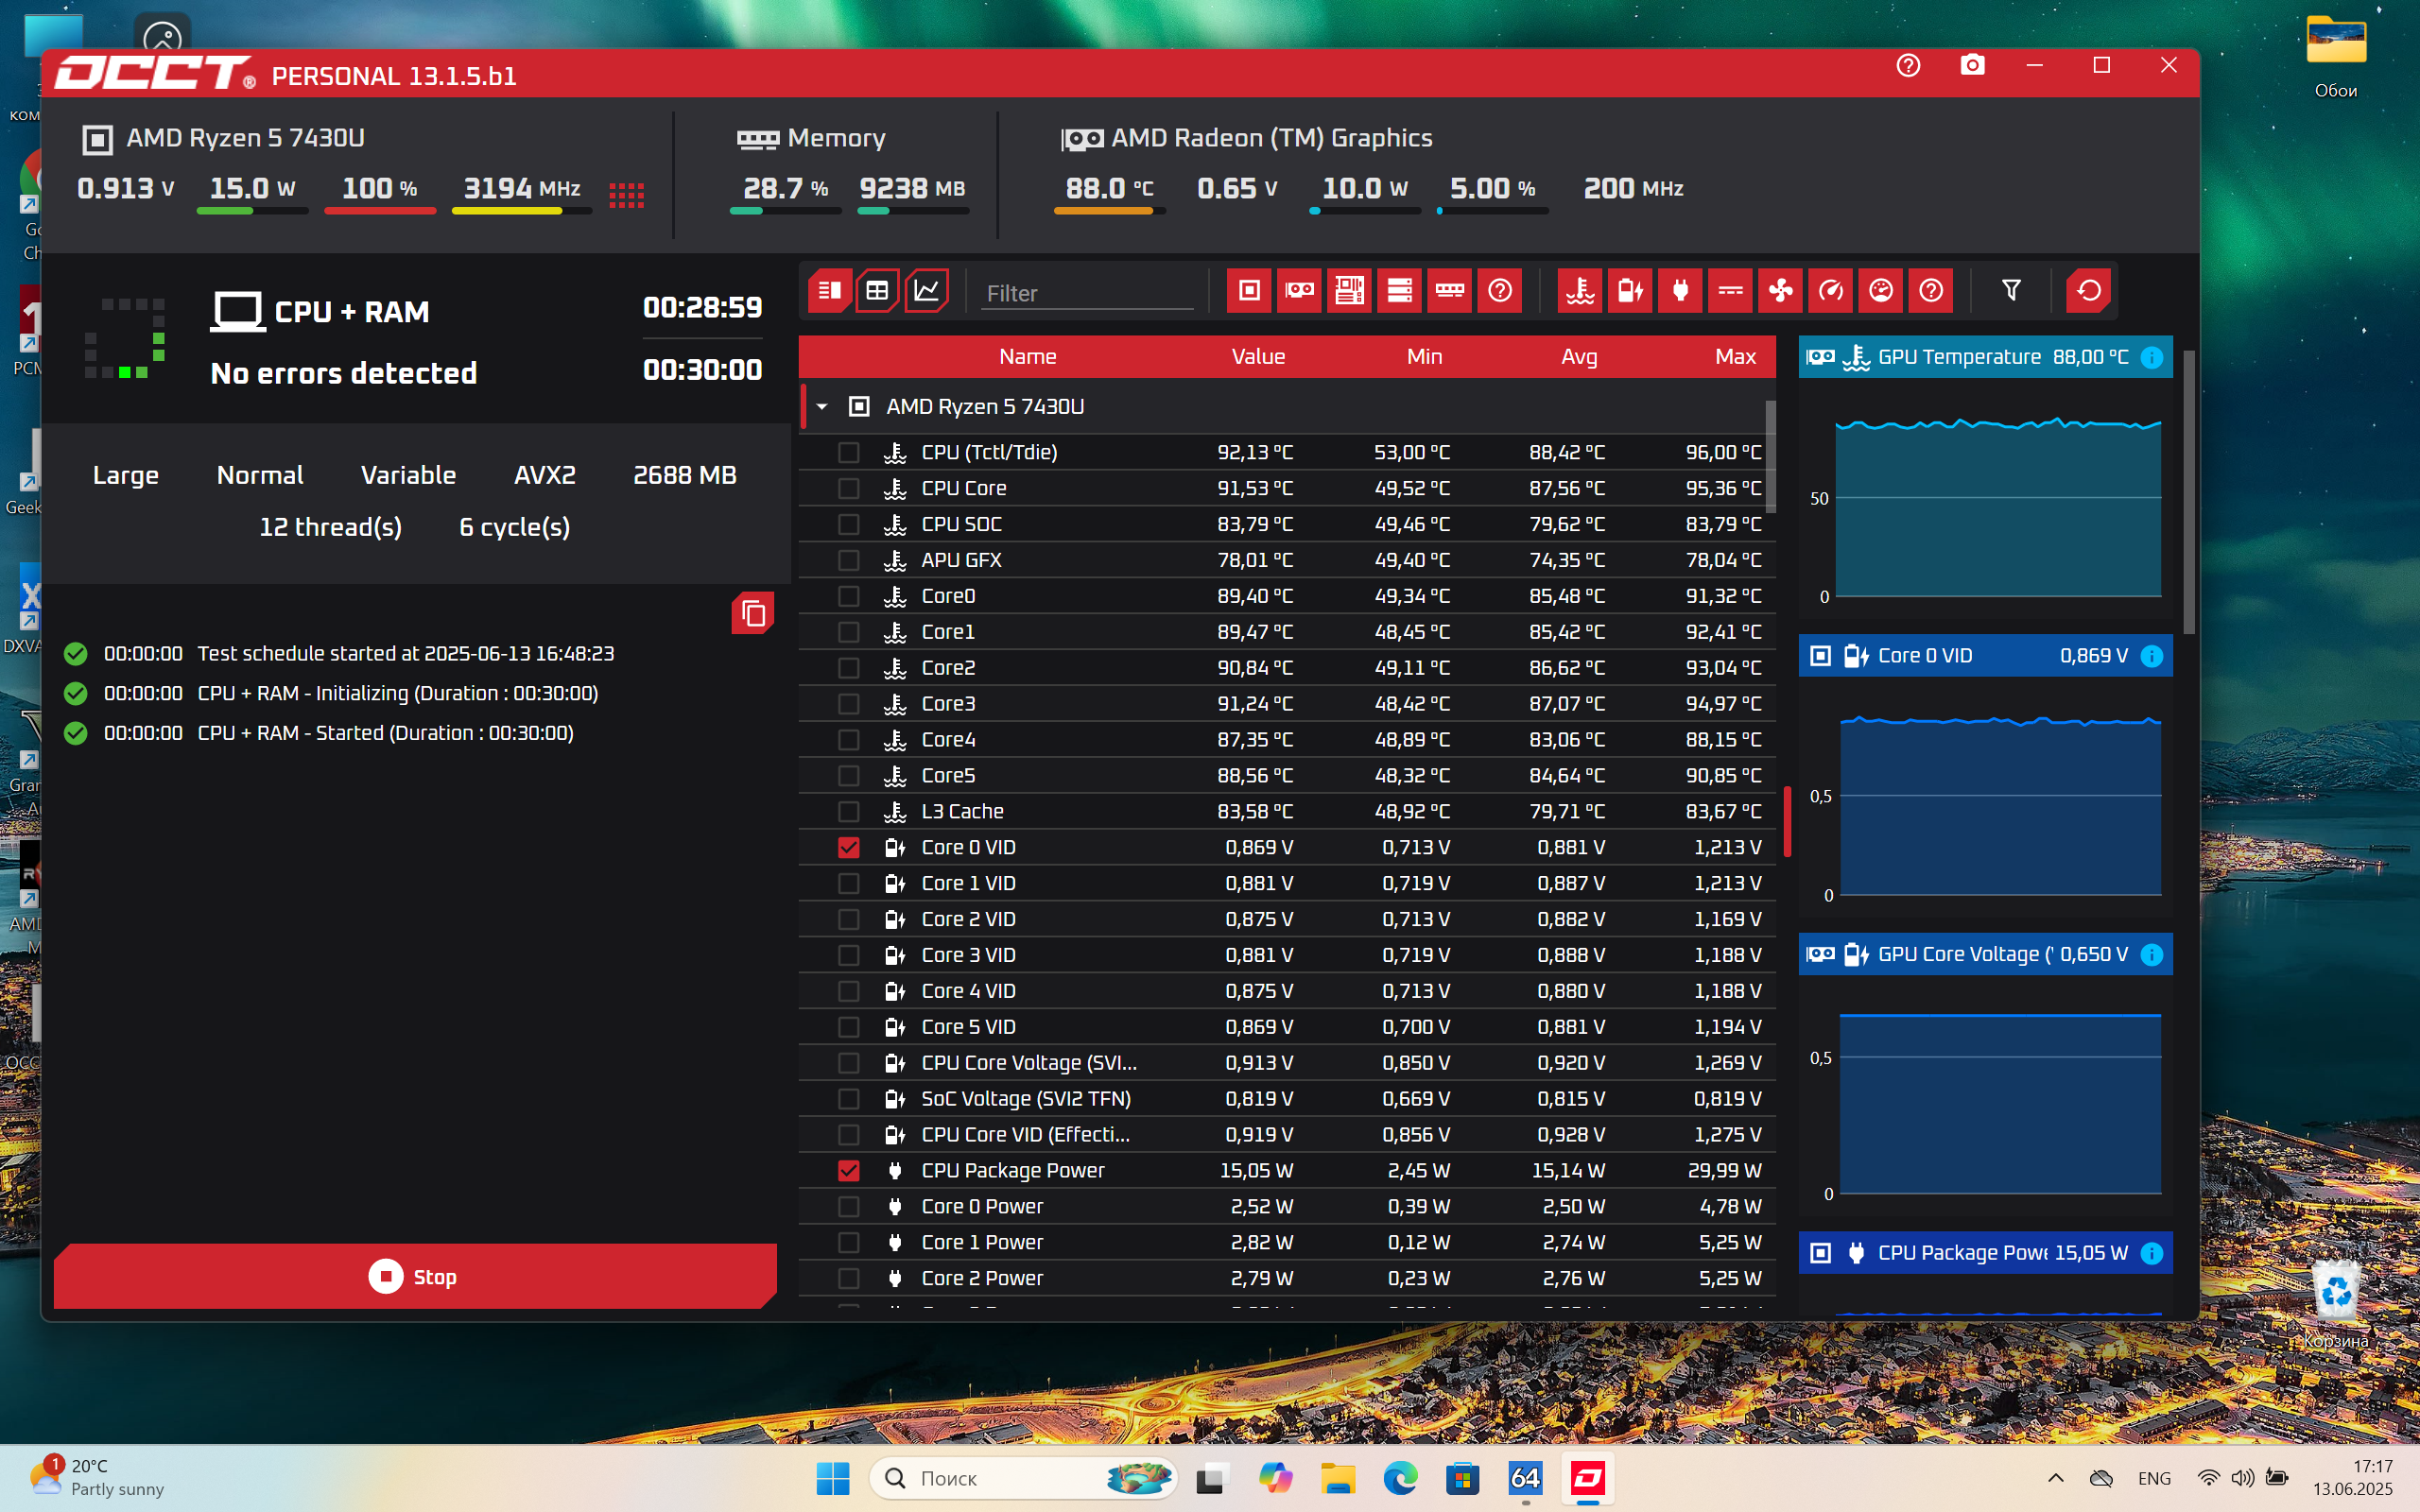Collapse the AMD Ryzen 5 7430U group
The height and width of the screenshot is (1512, 2420).
(x=822, y=407)
